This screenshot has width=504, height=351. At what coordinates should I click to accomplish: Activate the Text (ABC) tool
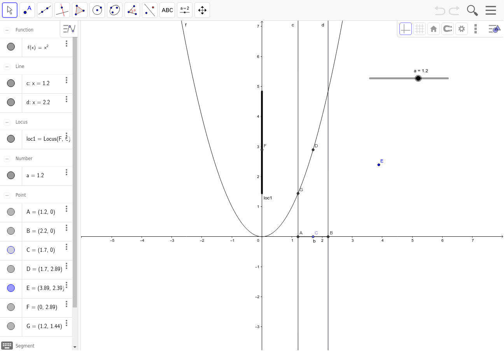(167, 10)
